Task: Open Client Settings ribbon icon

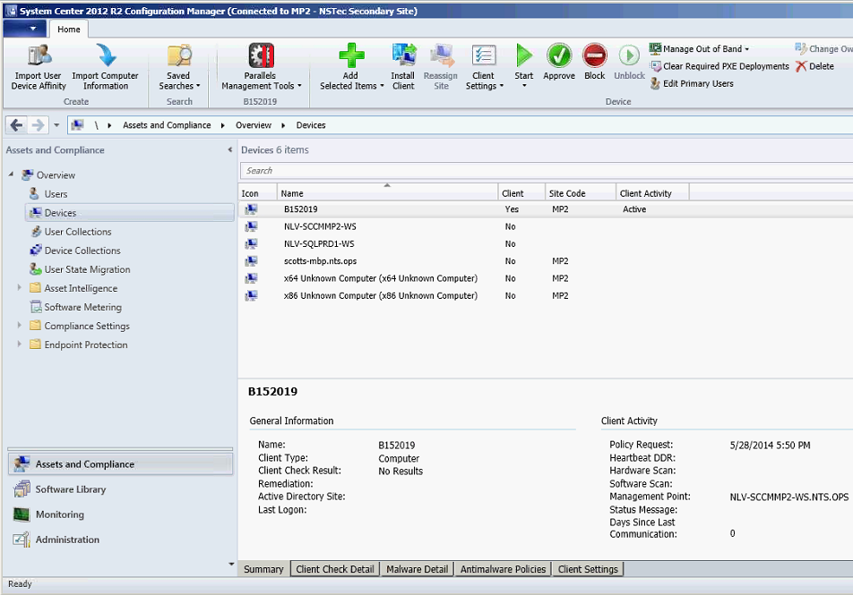Action: point(484,55)
